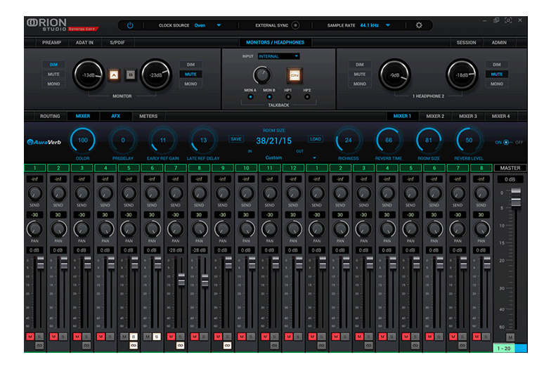Click the stereo link icon under channel 5

(134, 345)
